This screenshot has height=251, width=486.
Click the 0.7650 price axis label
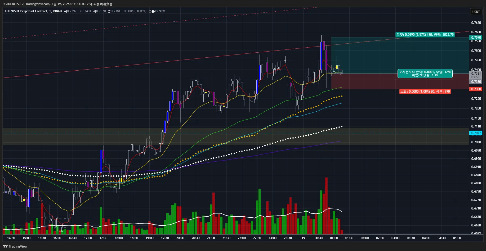pos(476,23)
